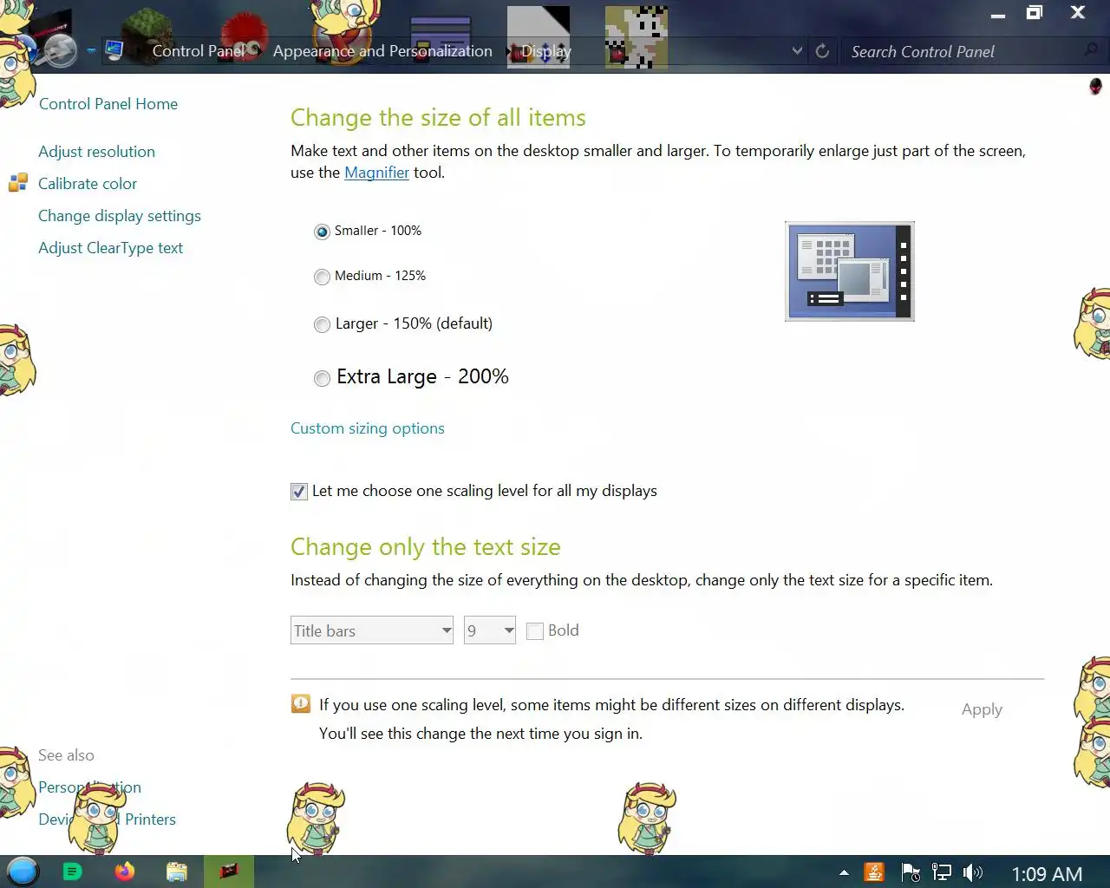Click the Java update tray icon
The image size is (1110, 888).
pyautogui.click(x=874, y=872)
